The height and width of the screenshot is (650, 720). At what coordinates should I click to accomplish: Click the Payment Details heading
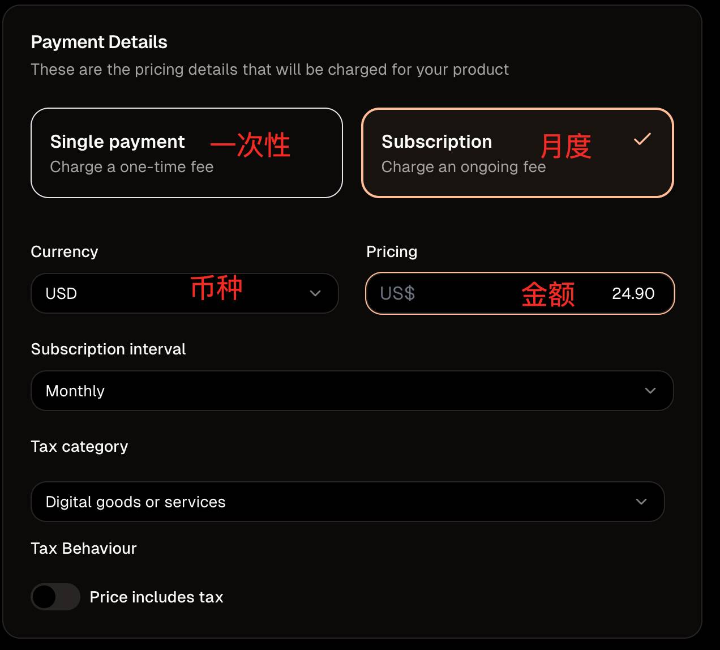pyautogui.click(x=99, y=42)
